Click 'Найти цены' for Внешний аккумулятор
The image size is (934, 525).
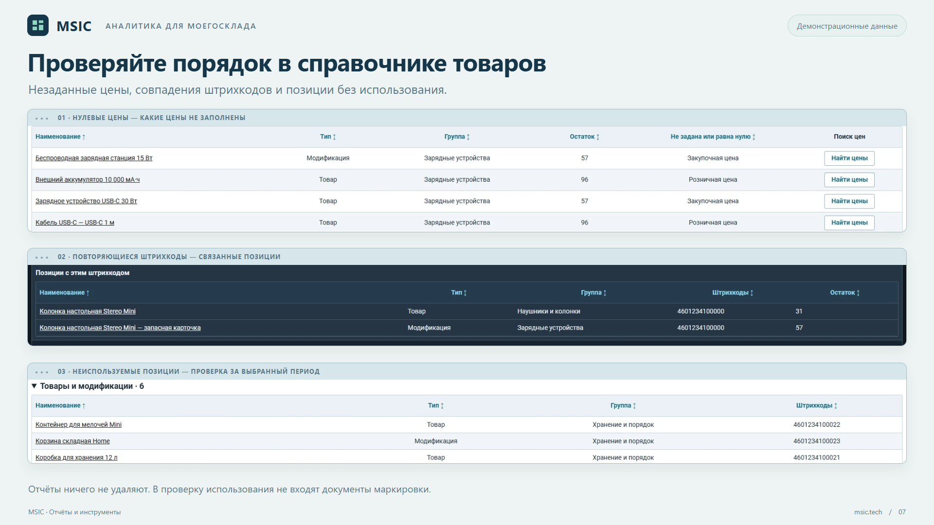849,179
